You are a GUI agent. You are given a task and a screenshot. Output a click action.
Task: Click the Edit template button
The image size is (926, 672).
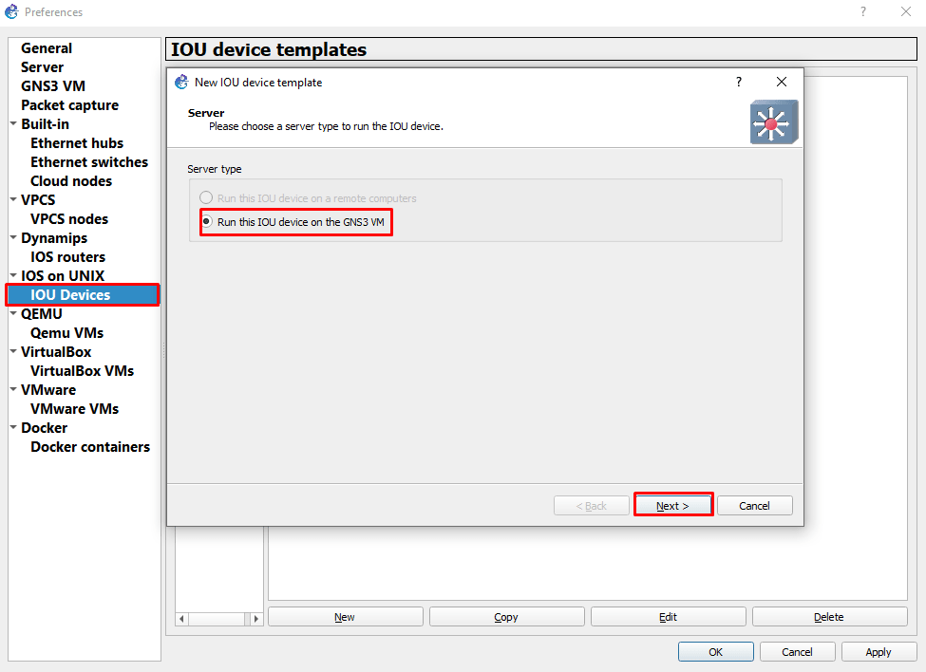coord(669,617)
